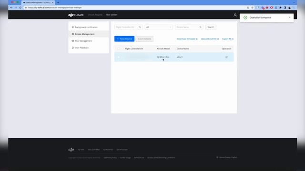Click the Flight Controller SN column header
Viewport: 305px width, 171px height.
[x=134, y=49]
